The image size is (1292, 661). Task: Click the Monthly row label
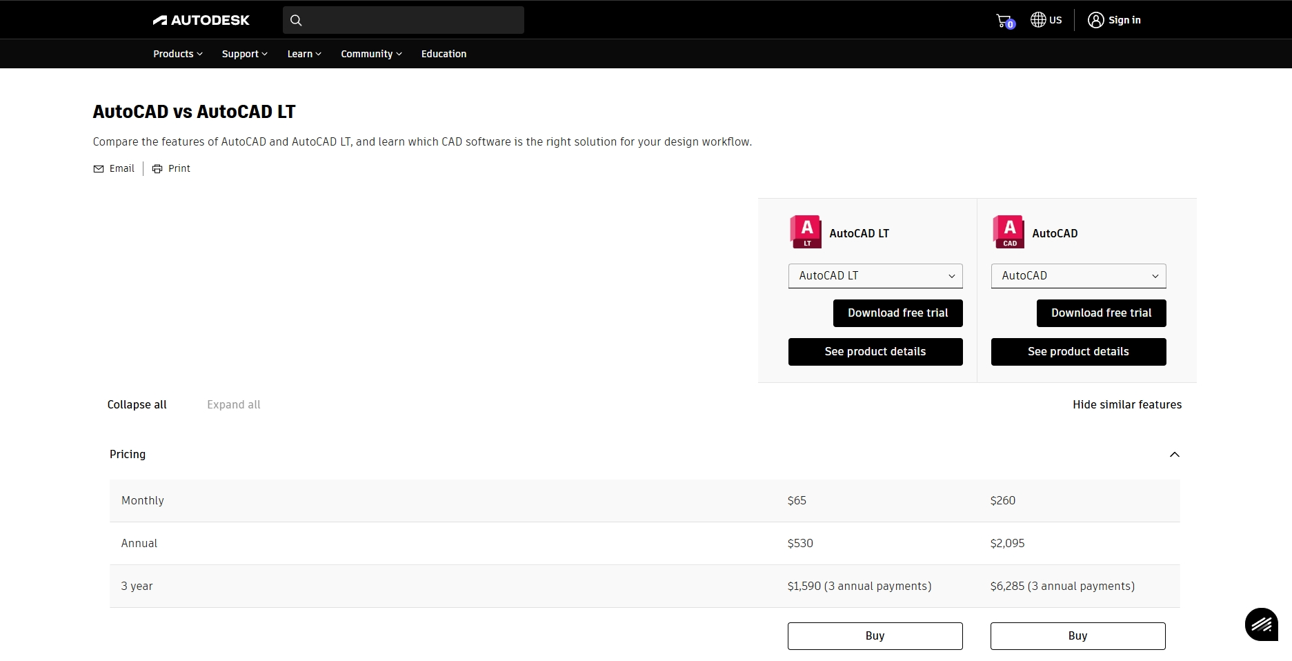[143, 501]
